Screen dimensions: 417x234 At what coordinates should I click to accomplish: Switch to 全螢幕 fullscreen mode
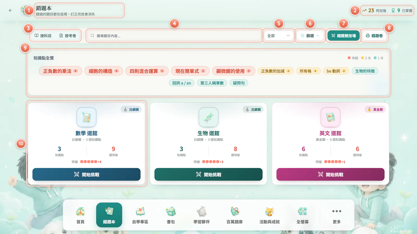coord(303,215)
